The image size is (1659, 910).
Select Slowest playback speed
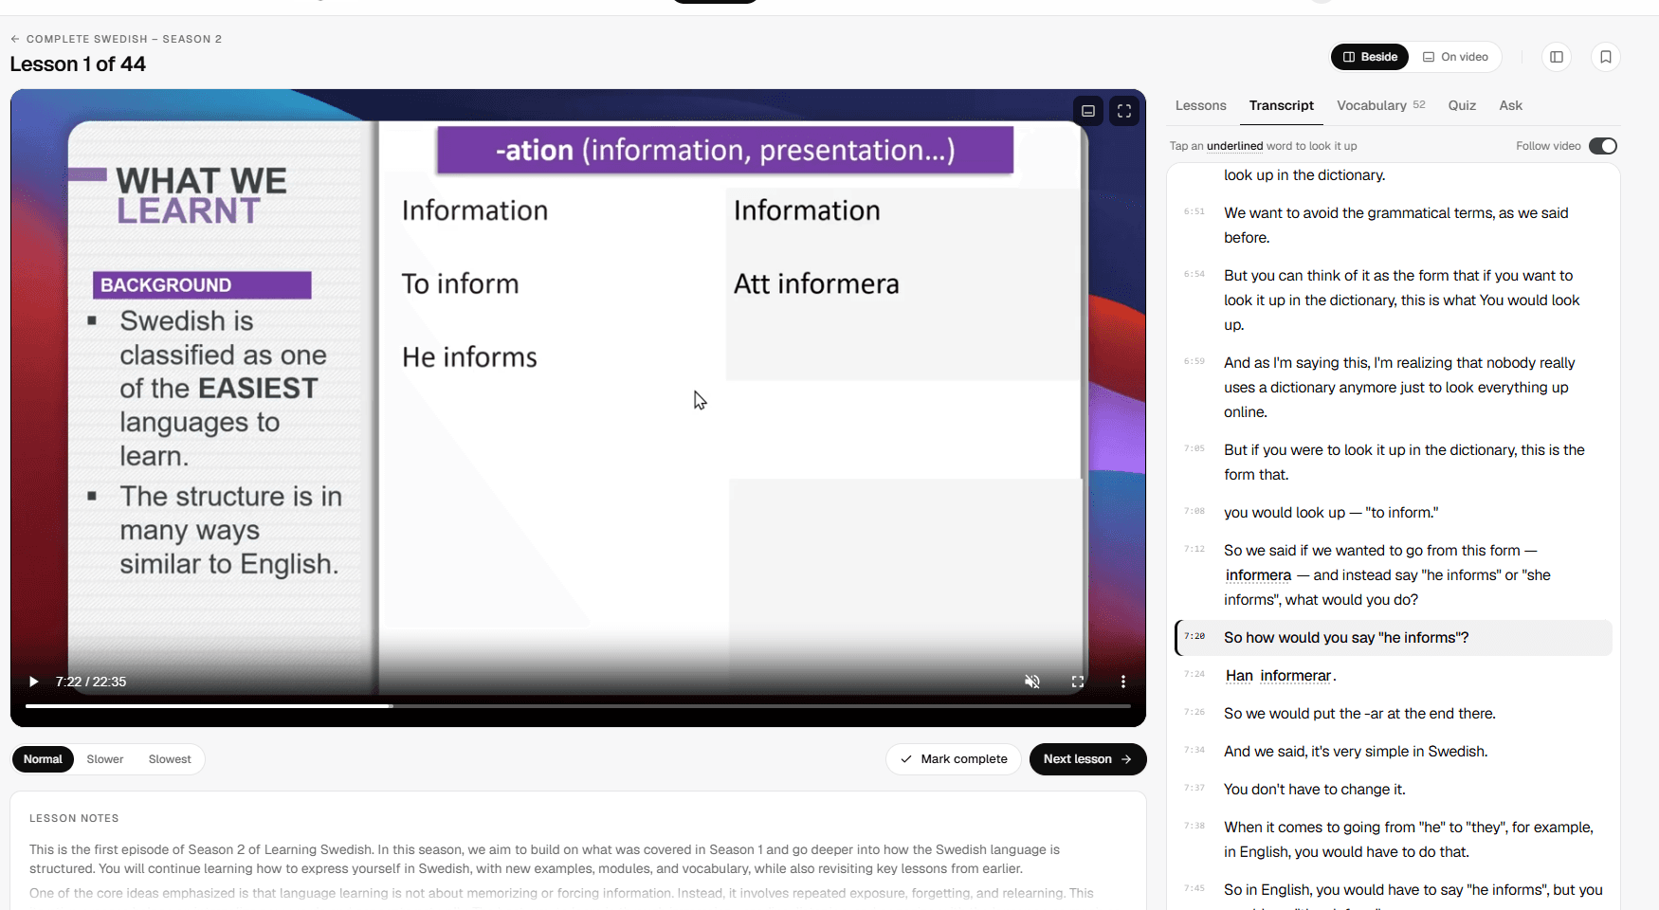coord(170,759)
